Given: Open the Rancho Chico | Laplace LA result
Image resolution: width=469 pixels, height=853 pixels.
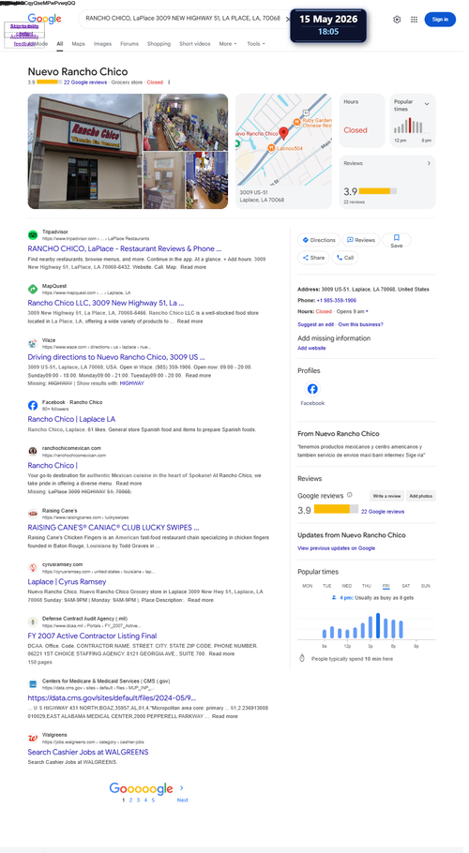Looking at the screenshot, I should point(71,419).
